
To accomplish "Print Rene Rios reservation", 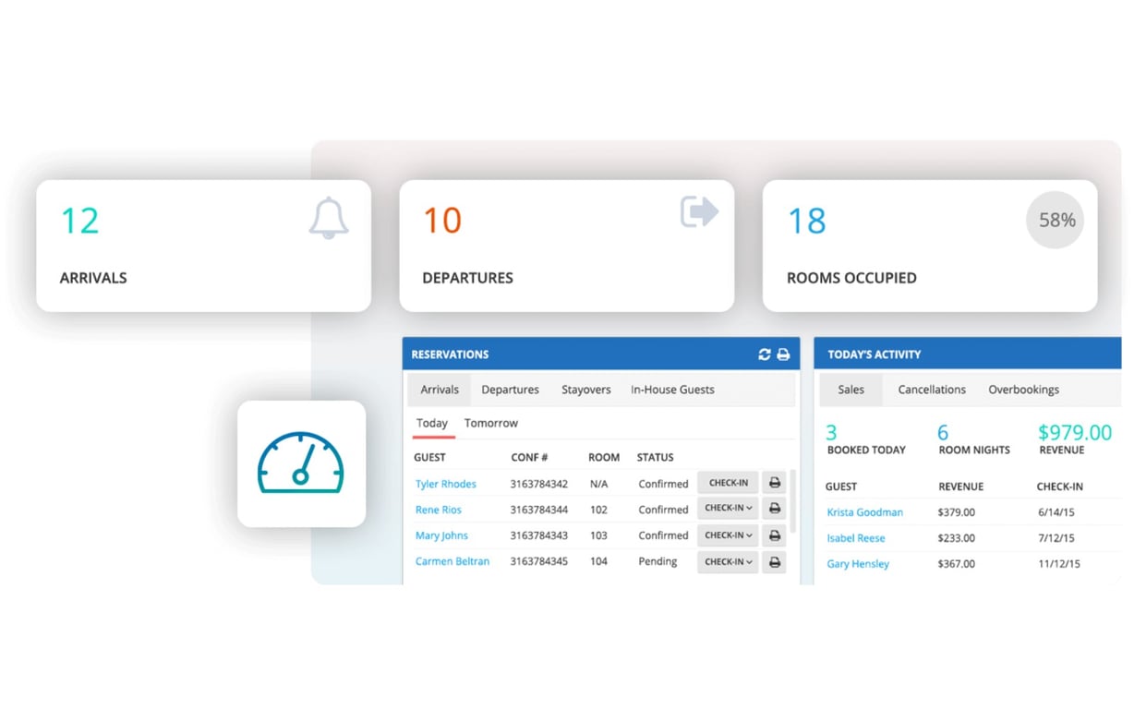I will click(775, 509).
